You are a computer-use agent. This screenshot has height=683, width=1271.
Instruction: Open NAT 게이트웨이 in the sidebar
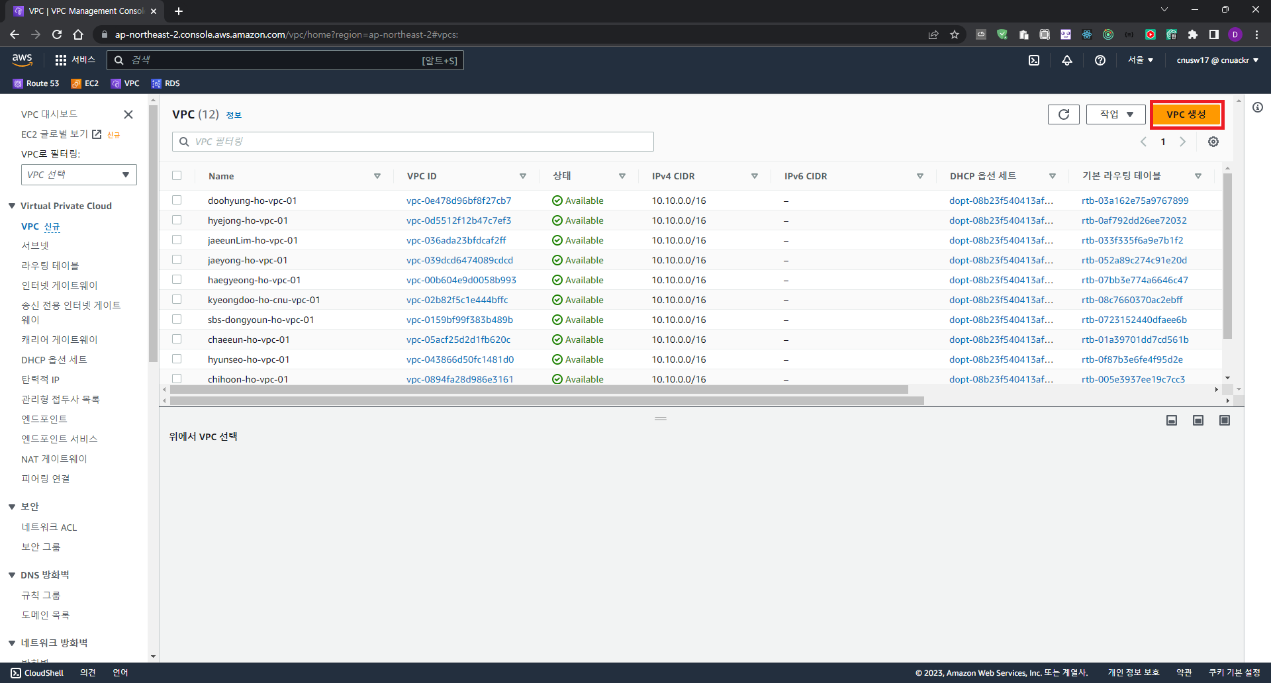coord(54,459)
